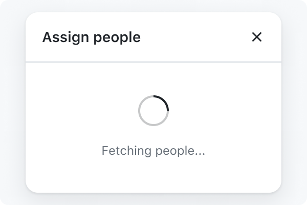Click center of the circular progress indicator

tap(153, 110)
